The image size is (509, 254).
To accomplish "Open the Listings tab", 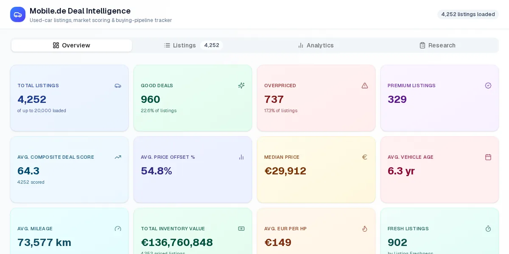I will [x=193, y=45].
